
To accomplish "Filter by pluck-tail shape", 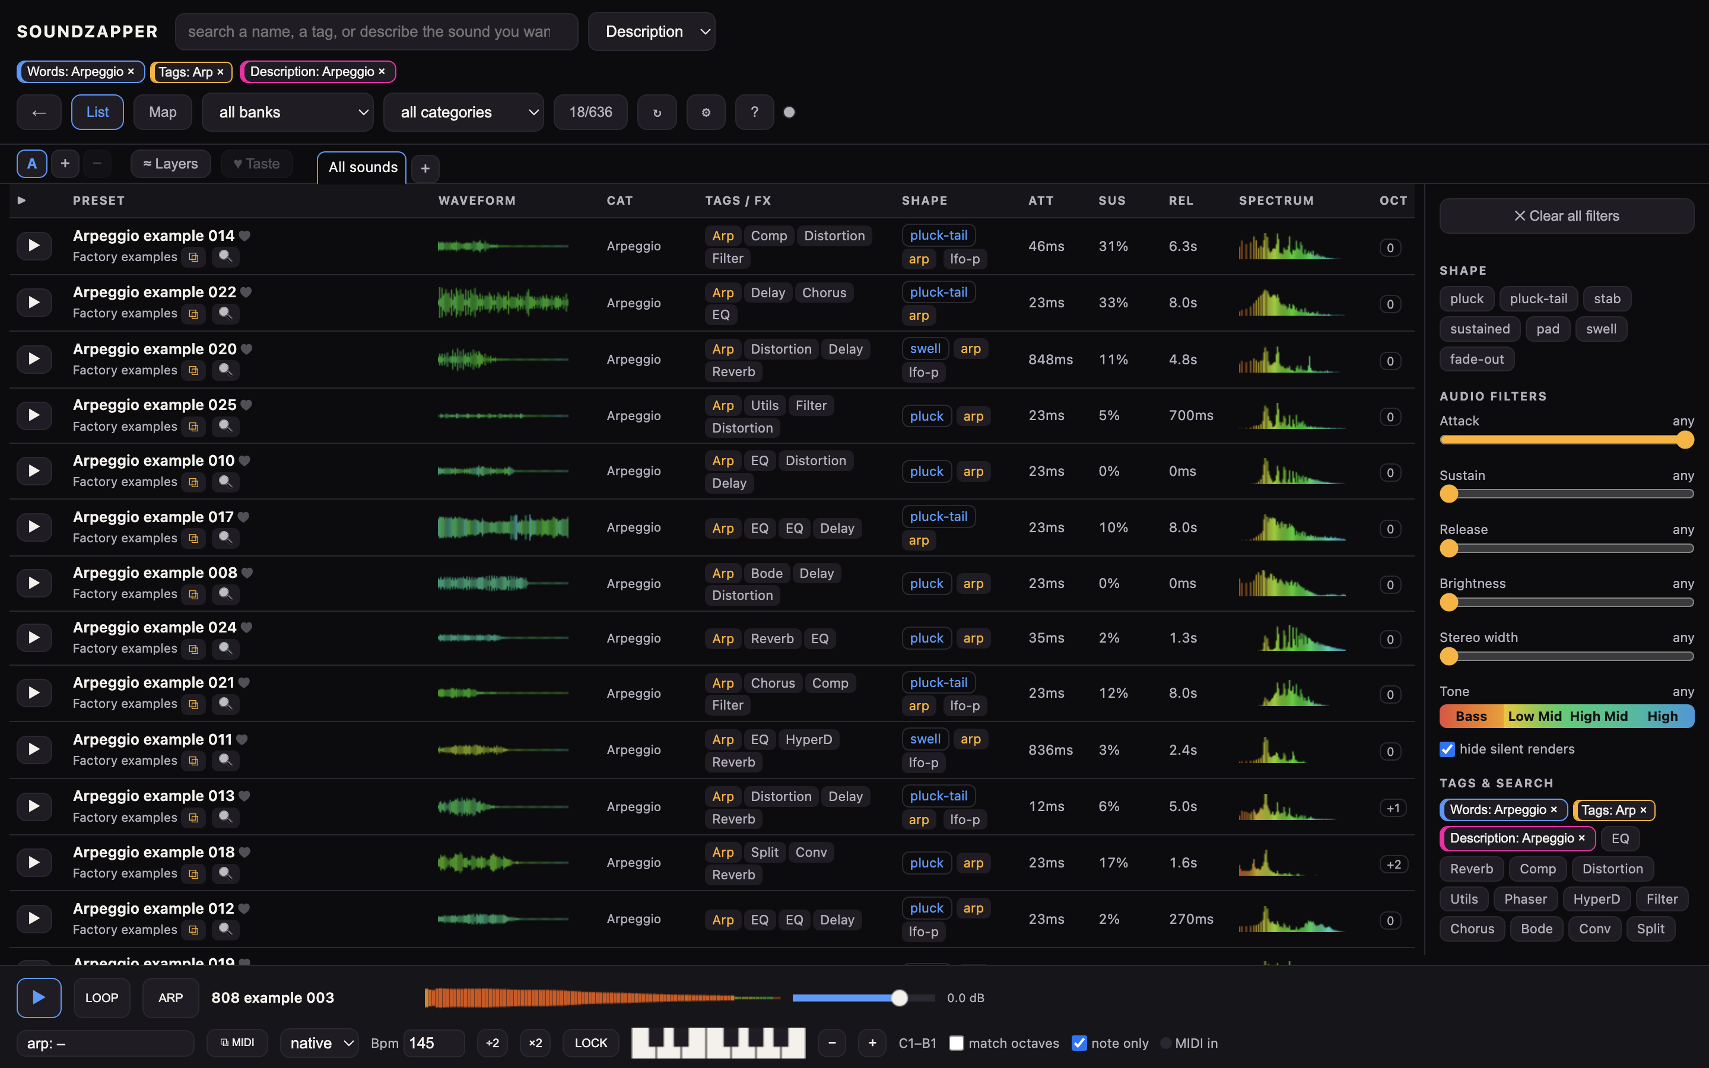I will (1538, 299).
